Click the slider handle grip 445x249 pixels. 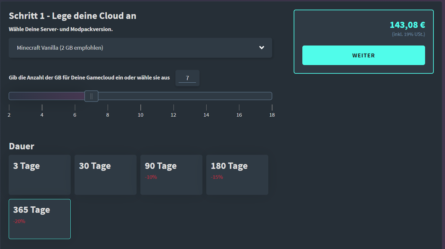91,96
